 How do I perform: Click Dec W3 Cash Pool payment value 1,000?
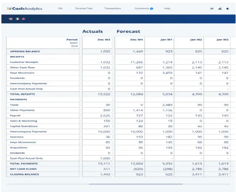(105, 158)
